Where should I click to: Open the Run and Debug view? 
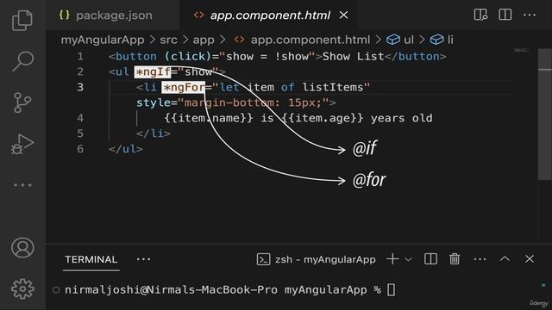point(22,144)
